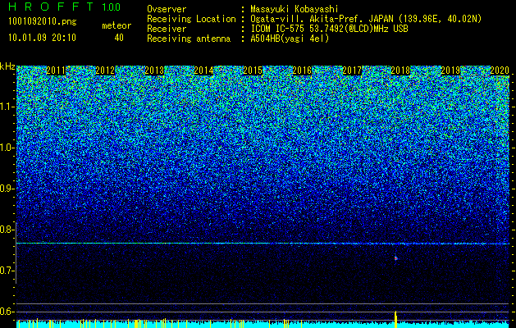The height and width of the screenshot is (328, 516).
Task: Select the file name 1001092010.png
Action: click(43, 22)
